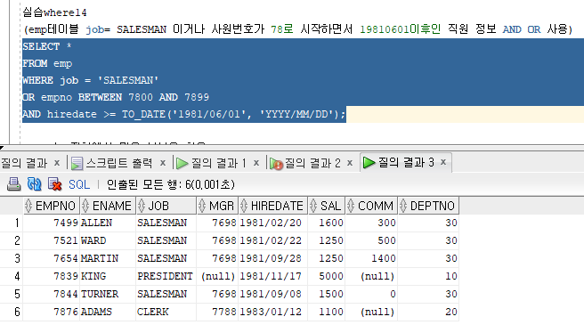This screenshot has height=333, width=584.
Task: Sort by HIREDATE column header
Action: pos(273,206)
